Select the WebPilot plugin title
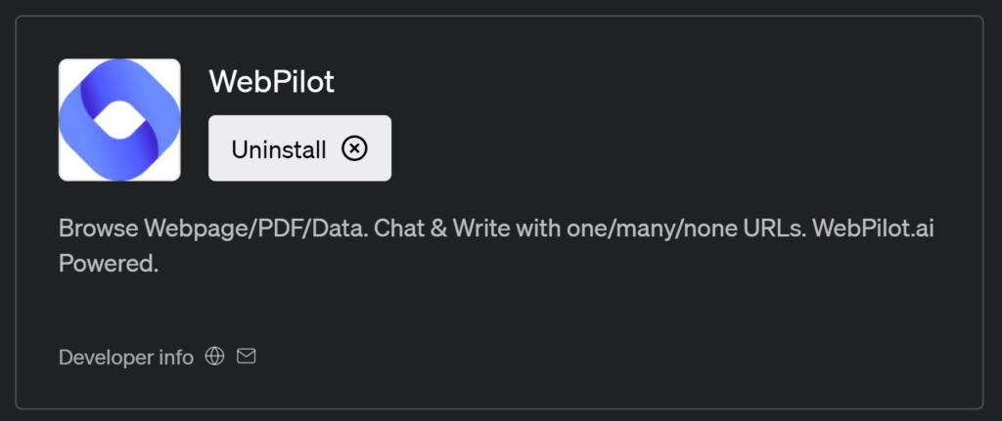The width and height of the screenshot is (1002, 421). click(x=272, y=82)
